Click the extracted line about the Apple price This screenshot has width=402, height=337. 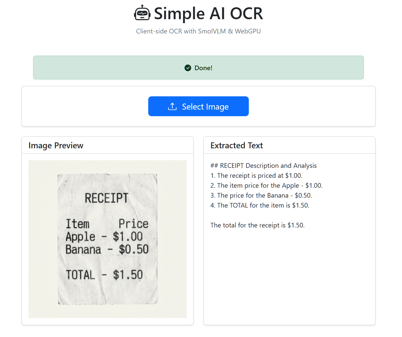266,185
